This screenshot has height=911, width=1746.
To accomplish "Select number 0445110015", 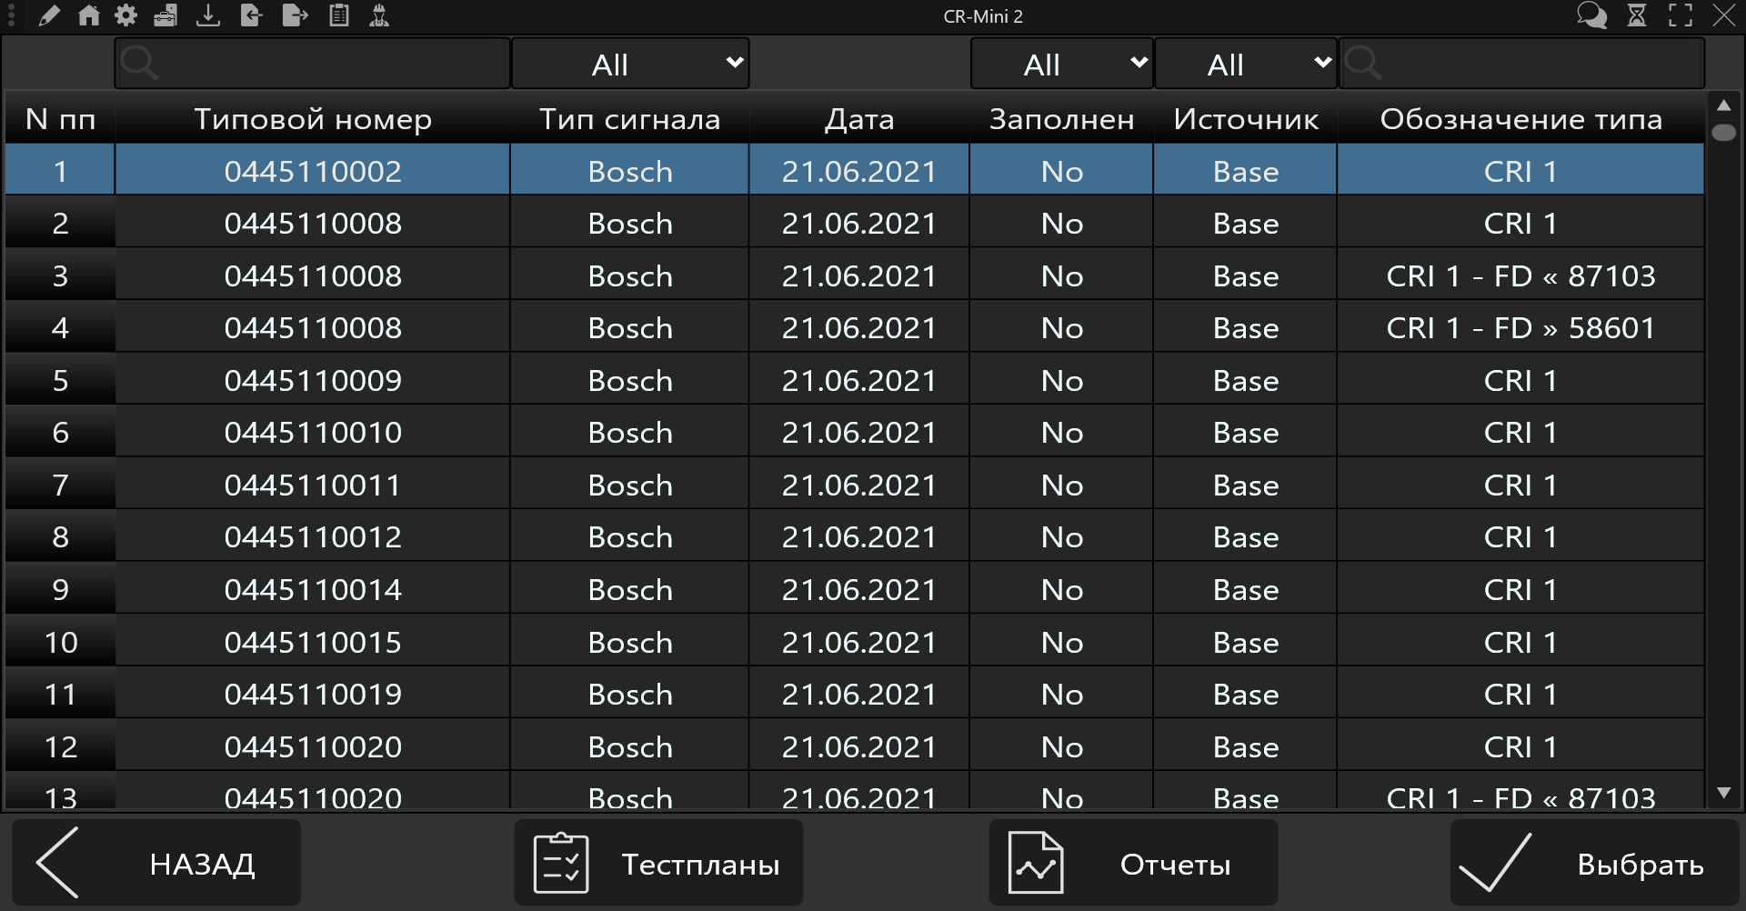I will coord(312,643).
